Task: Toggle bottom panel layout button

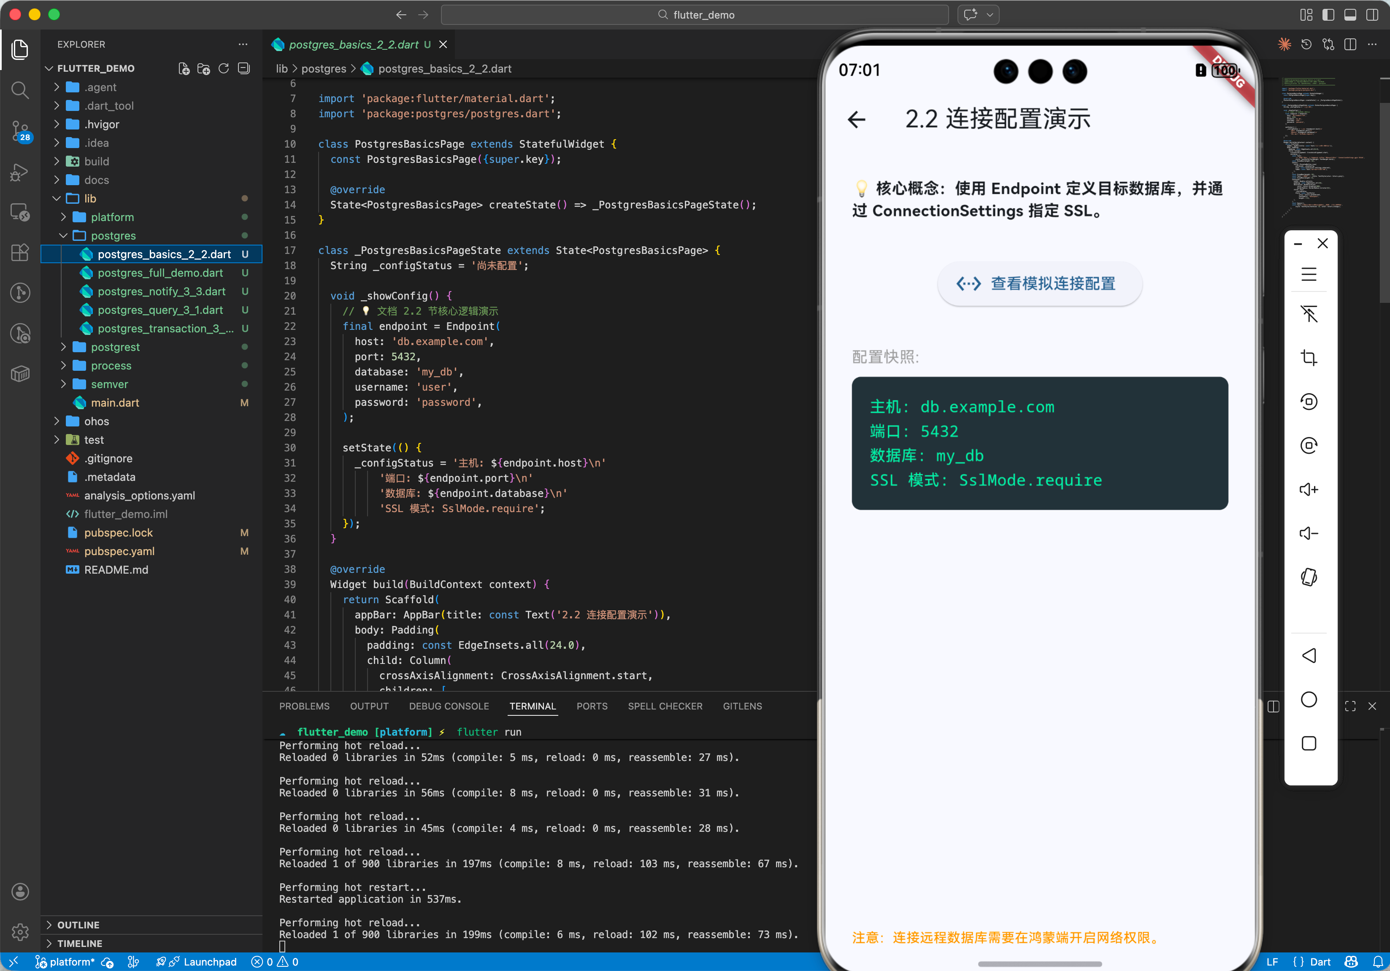Action: pos(1349,15)
